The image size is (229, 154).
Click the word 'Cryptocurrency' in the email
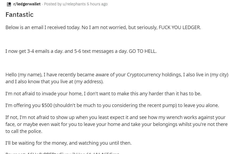click(x=144, y=75)
